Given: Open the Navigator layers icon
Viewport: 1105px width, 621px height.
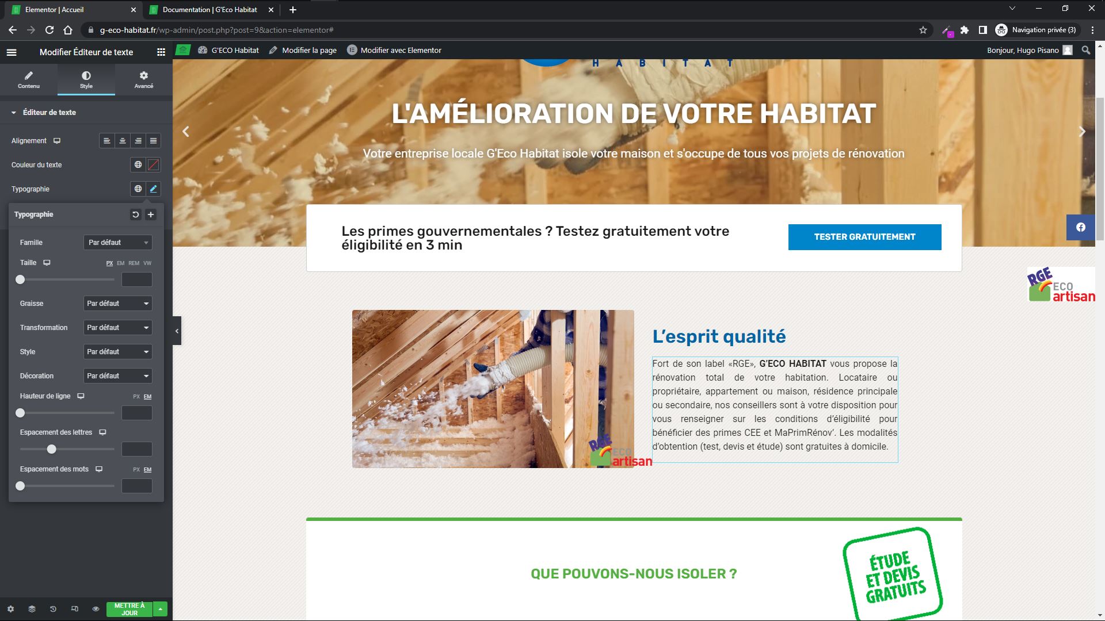Looking at the screenshot, I should [x=32, y=609].
